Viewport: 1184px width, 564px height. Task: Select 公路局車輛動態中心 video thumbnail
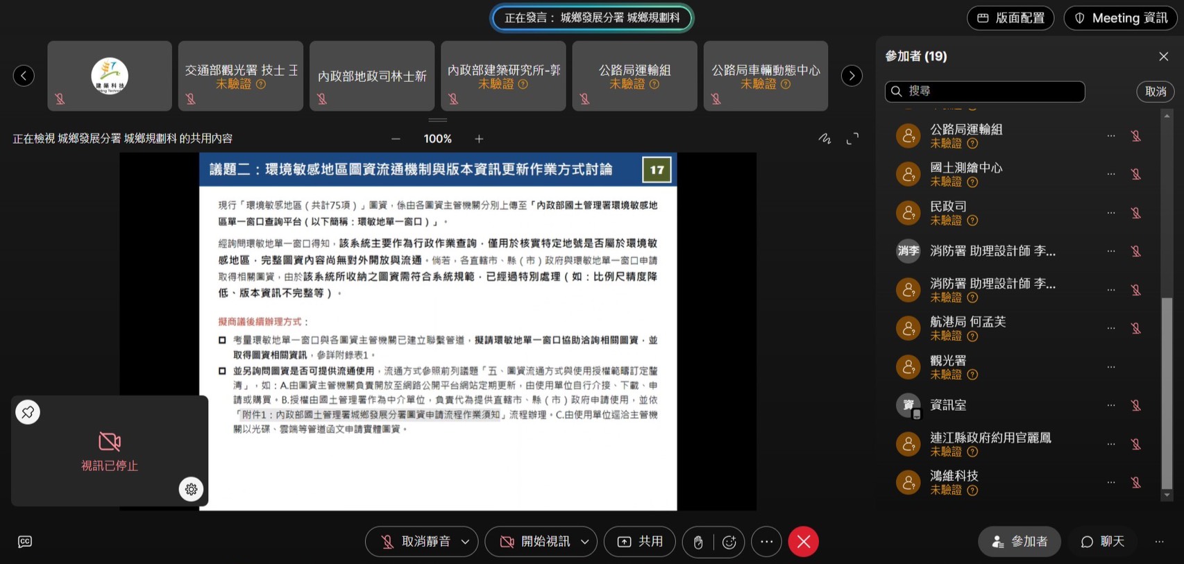(766, 76)
